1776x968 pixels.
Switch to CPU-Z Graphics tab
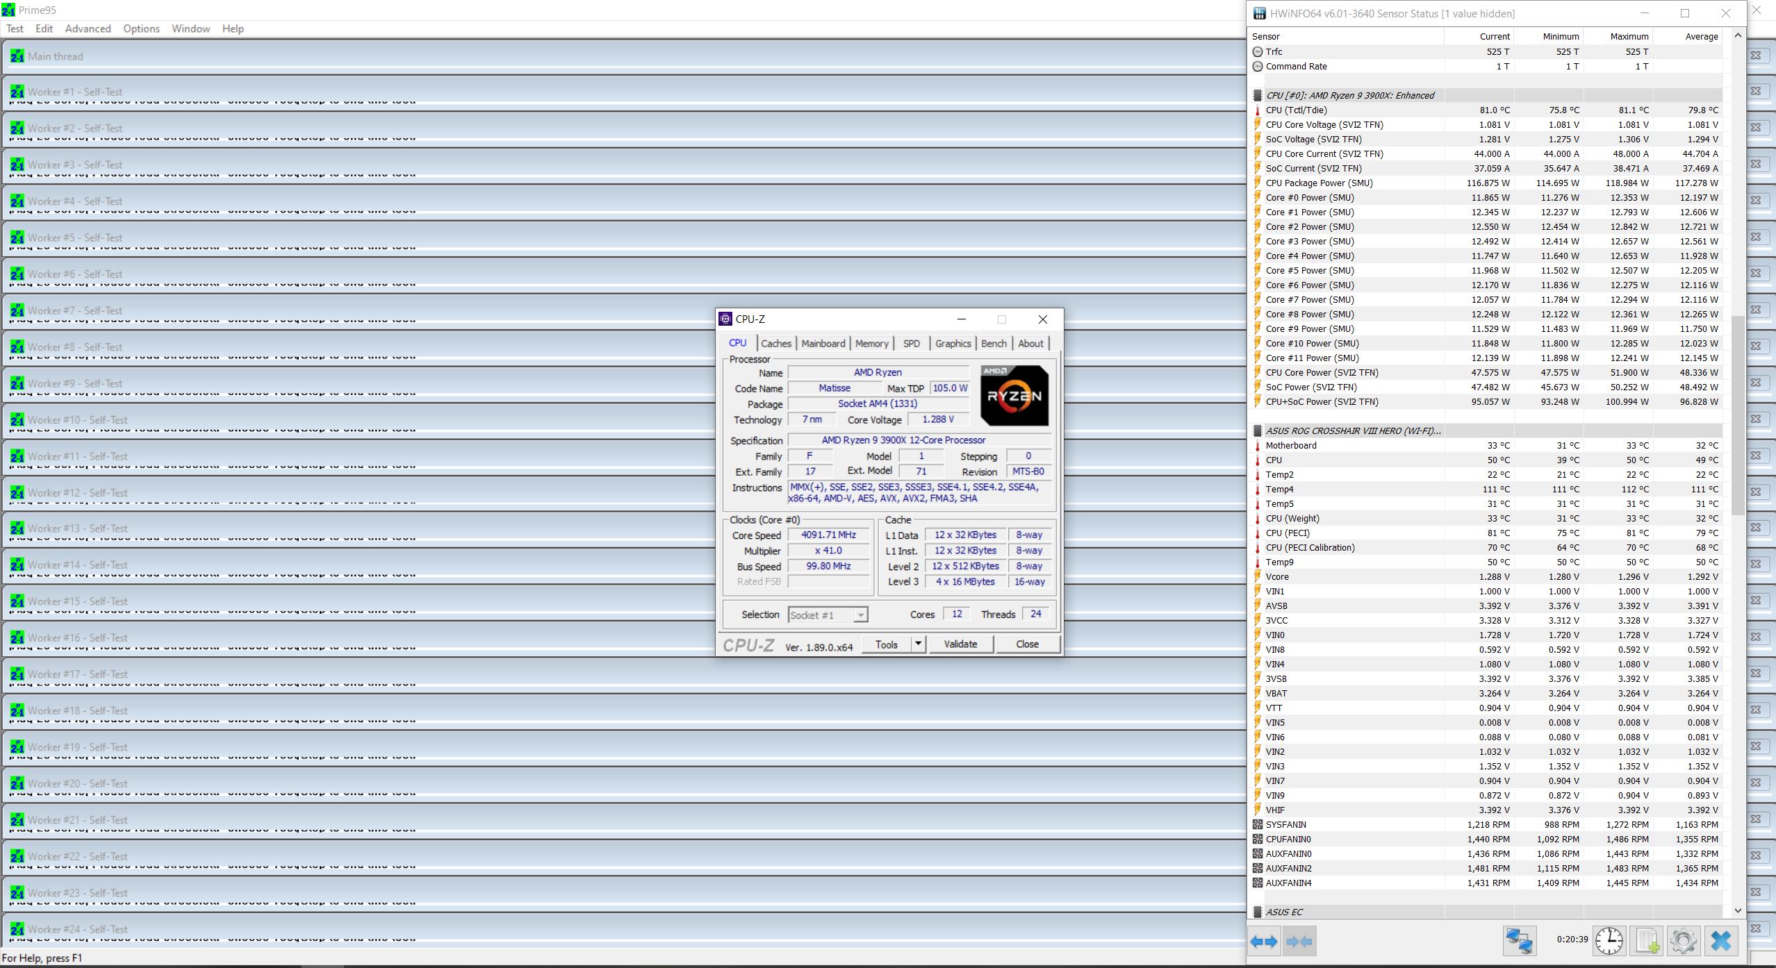tap(953, 343)
